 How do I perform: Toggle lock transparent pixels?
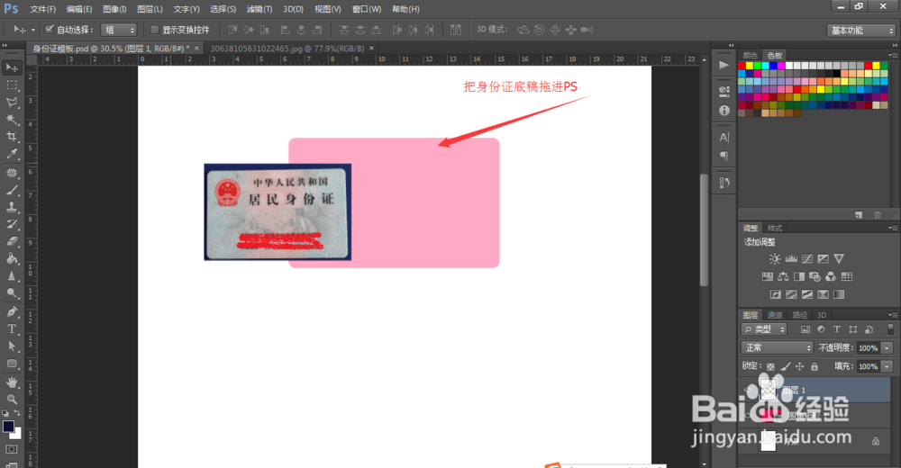pos(770,366)
